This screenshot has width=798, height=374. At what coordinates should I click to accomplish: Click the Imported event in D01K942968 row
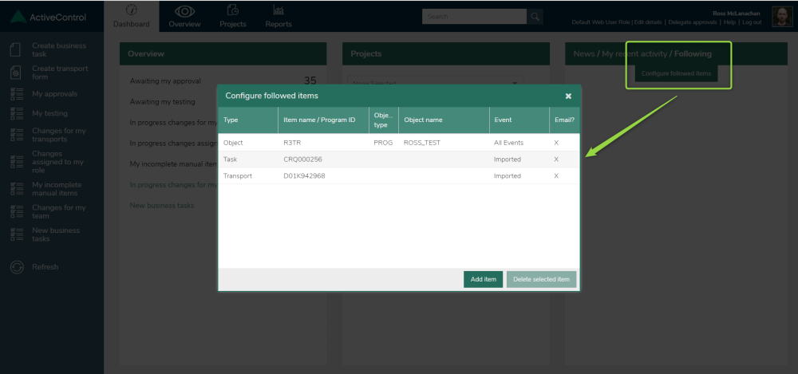(508, 176)
